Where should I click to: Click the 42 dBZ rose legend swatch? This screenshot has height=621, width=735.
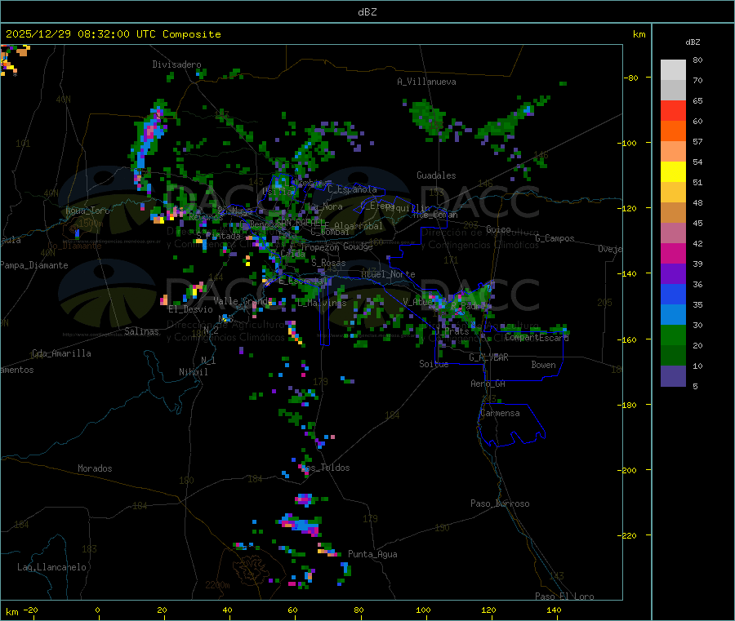point(673,233)
